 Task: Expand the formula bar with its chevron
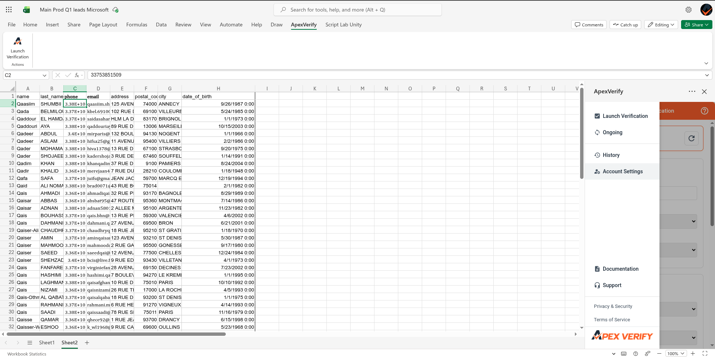click(706, 75)
